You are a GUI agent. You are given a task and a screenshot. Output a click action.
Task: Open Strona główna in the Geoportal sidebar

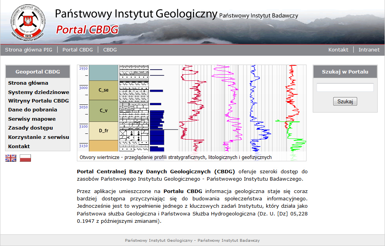[x=28, y=83]
